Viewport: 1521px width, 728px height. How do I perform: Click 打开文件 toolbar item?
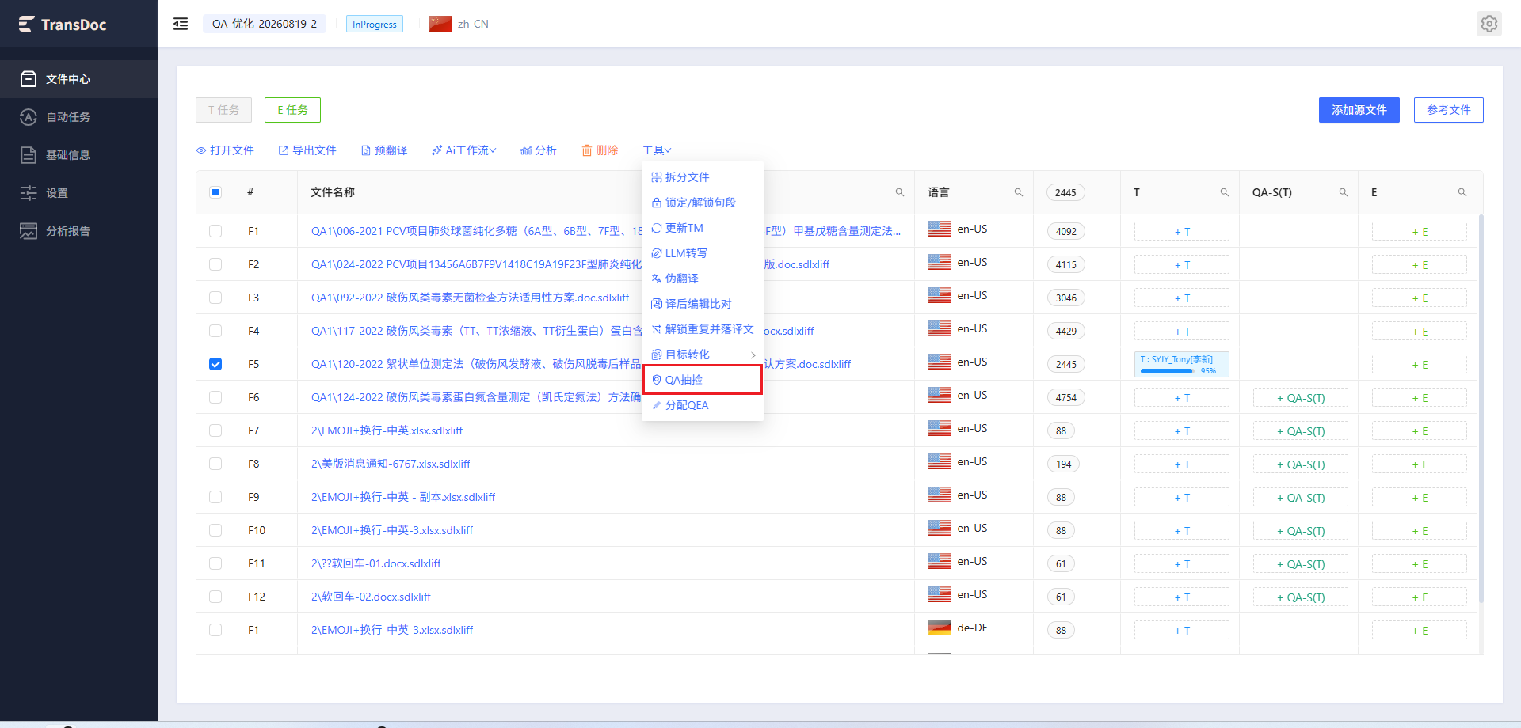[x=225, y=150]
